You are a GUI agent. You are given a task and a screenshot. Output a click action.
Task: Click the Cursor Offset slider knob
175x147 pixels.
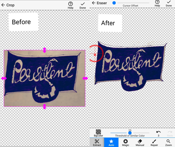tap(114, 3)
